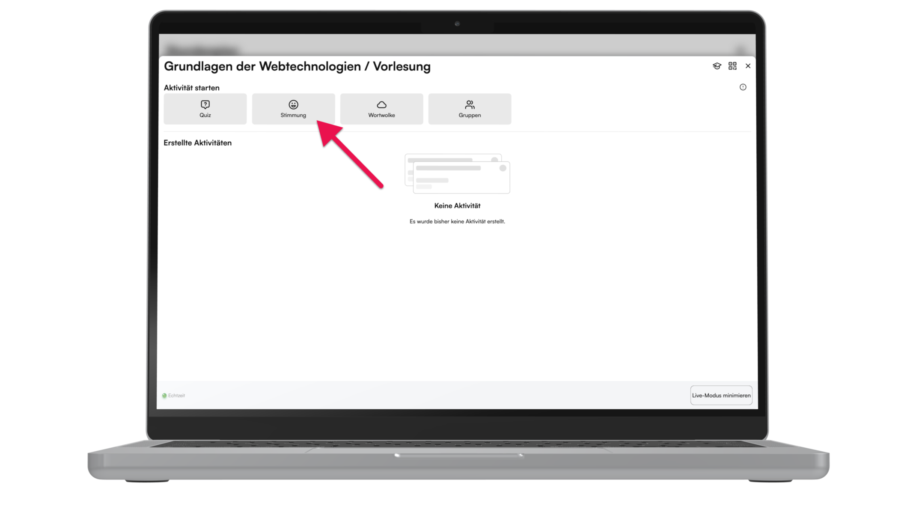The height and width of the screenshot is (515, 916).
Task: Start a Quiz activity
Action: (x=205, y=109)
